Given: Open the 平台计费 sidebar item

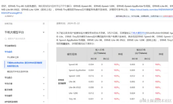Looking at the screenshot, I should coord(8,84).
